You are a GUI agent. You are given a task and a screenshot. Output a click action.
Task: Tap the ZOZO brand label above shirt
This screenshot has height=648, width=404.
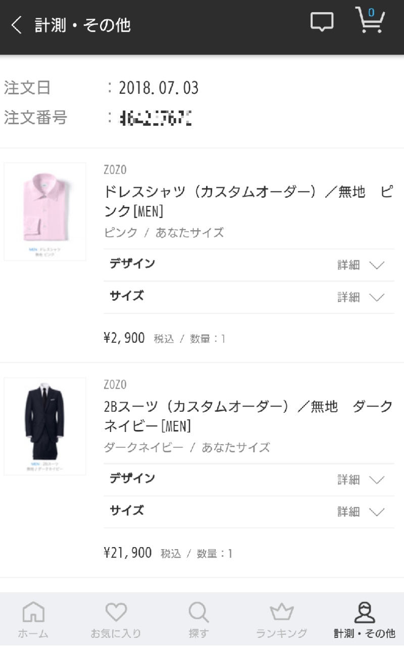tap(115, 170)
